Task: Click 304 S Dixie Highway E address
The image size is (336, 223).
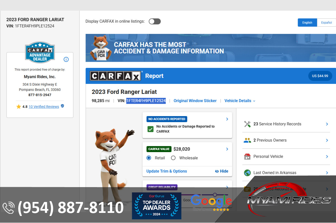Action: point(40,84)
